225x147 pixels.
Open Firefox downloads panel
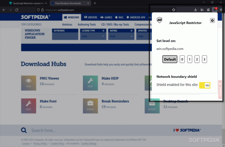[195, 10]
